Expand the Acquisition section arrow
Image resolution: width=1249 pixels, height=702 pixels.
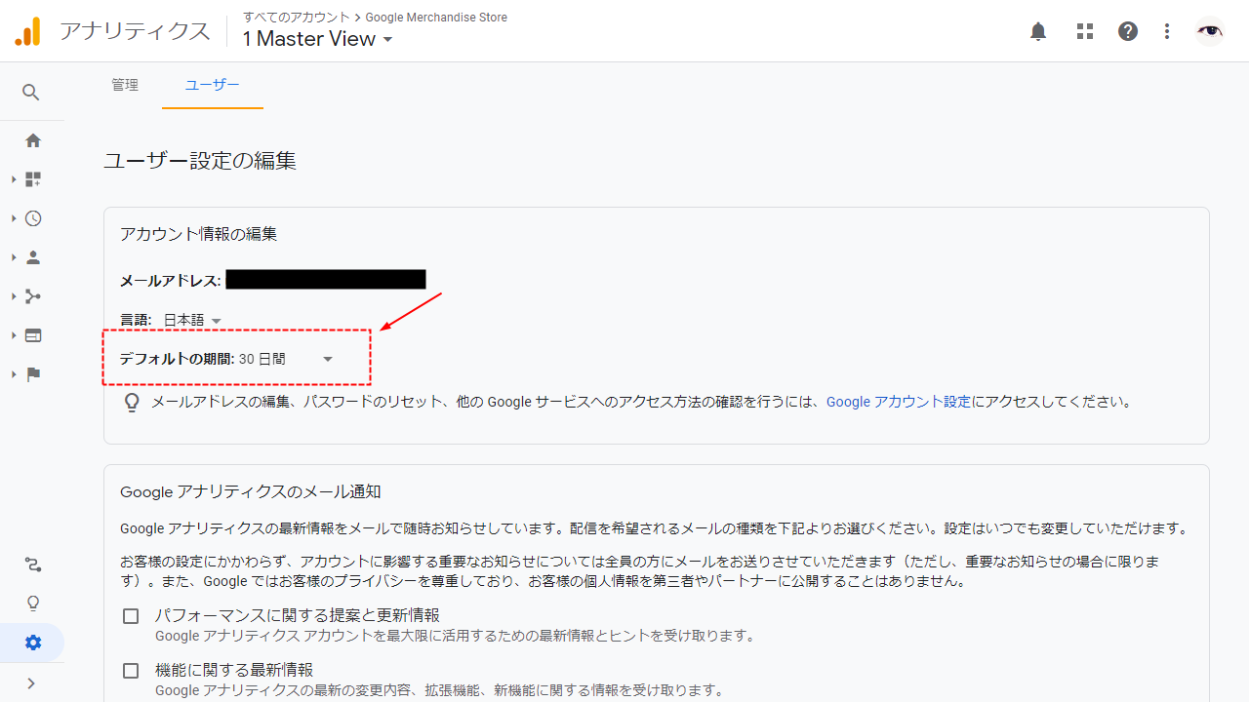point(14,296)
